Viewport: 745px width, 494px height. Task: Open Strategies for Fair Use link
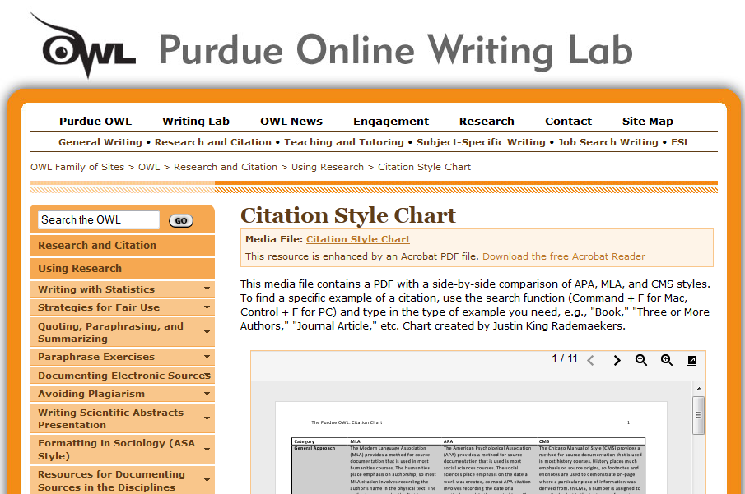[99, 307]
